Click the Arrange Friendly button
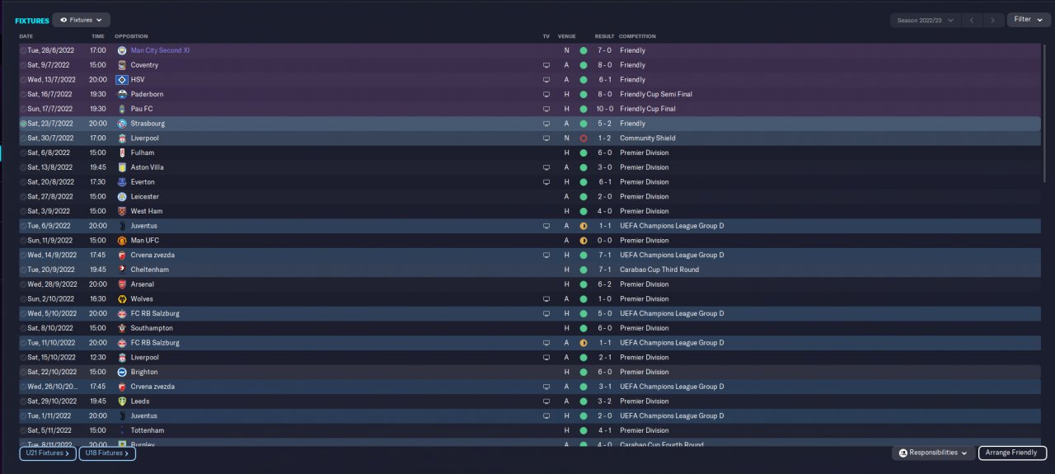Screen dimensions: 1055x474 pos(1012,453)
